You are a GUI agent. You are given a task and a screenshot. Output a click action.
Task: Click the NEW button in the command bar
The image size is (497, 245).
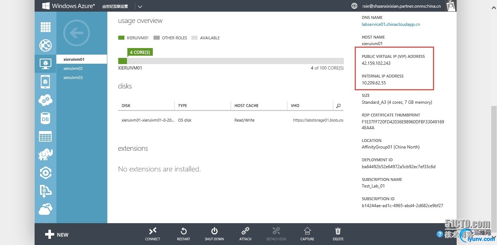click(57, 234)
